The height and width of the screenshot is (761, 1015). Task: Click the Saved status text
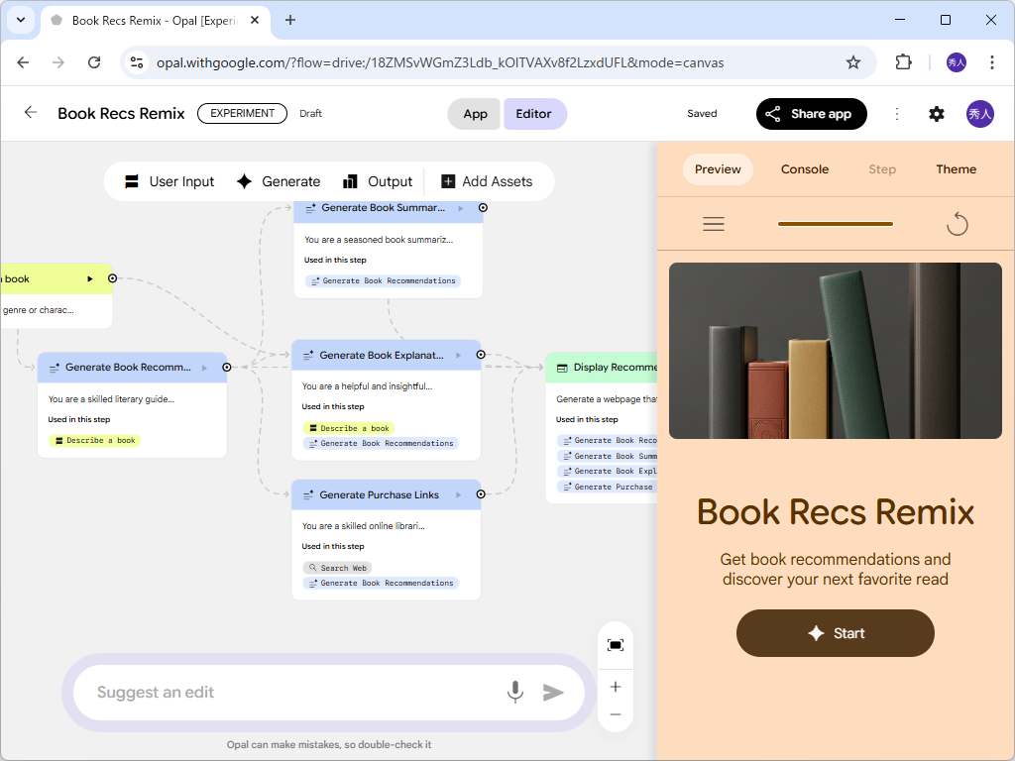coord(702,114)
